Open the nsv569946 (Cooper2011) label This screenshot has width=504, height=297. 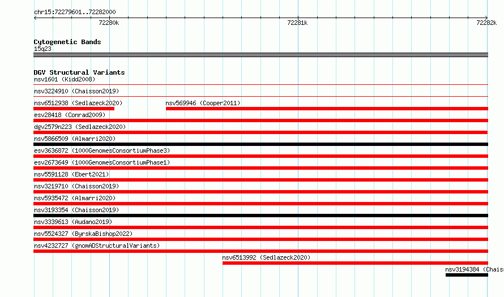click(x=203, y=103)
